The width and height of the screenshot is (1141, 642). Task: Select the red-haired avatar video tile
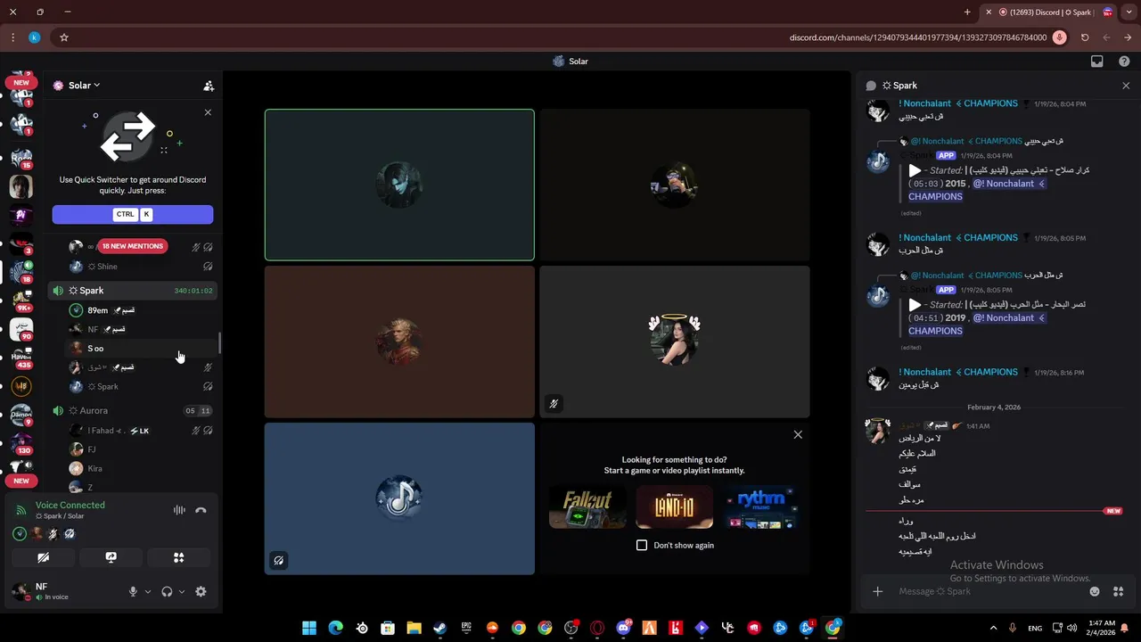pos(399,342)
